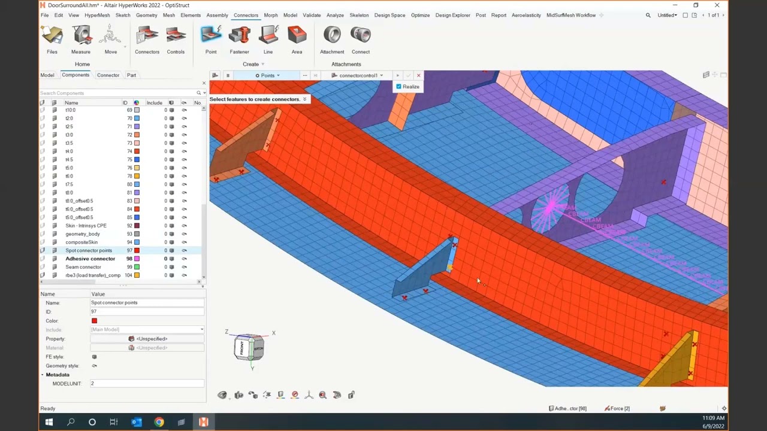This screenshot has width=767, height=431.
Task: Open the Connectors browser tool
Action: pyautogui.click(x=147, y=40)
